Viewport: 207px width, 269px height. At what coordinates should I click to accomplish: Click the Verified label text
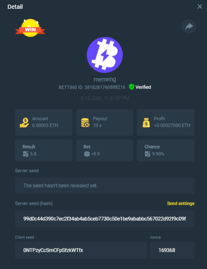pyautogui.click(x=143, y=87)
